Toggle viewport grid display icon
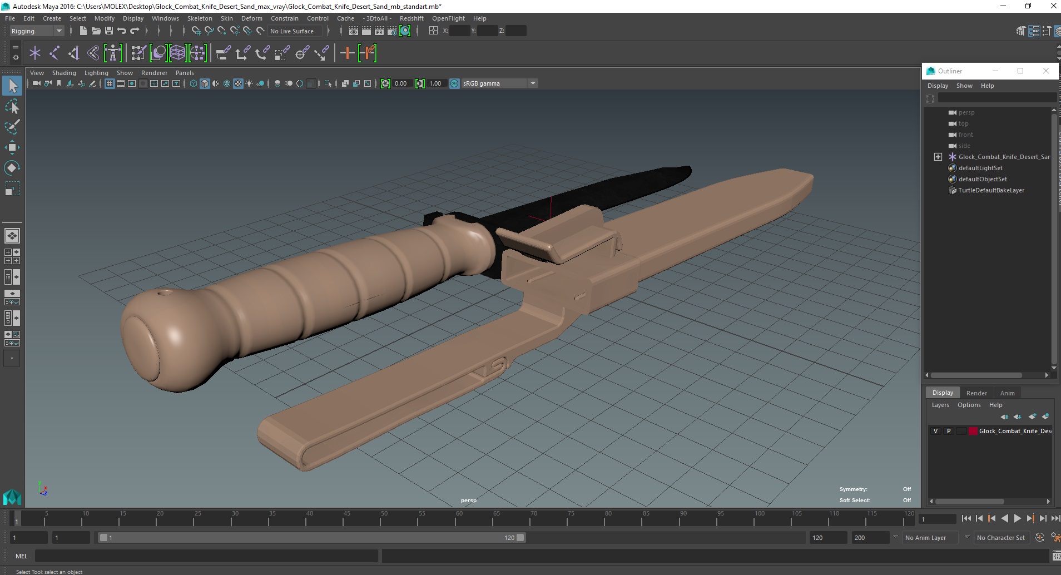1061x575 pixels. (x=110, y=83)
